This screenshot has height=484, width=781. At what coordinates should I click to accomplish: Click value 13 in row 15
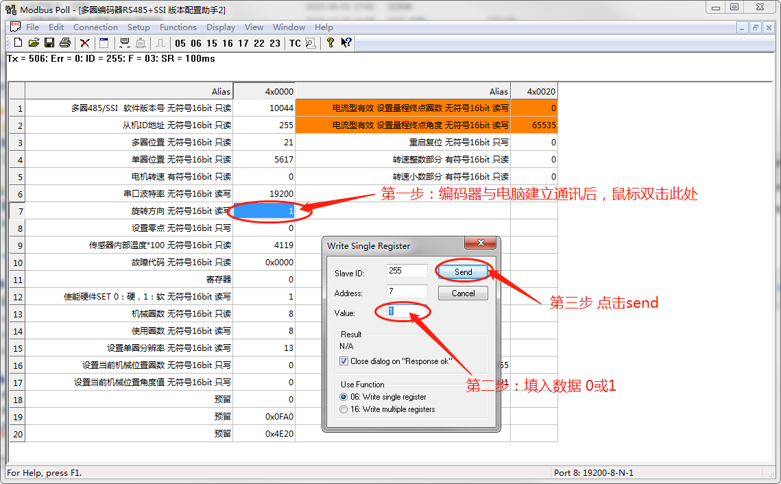264,348
